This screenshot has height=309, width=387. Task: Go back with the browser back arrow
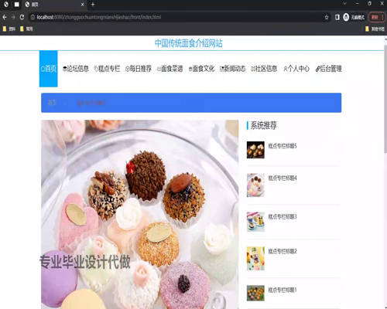(x=5, y=17)
